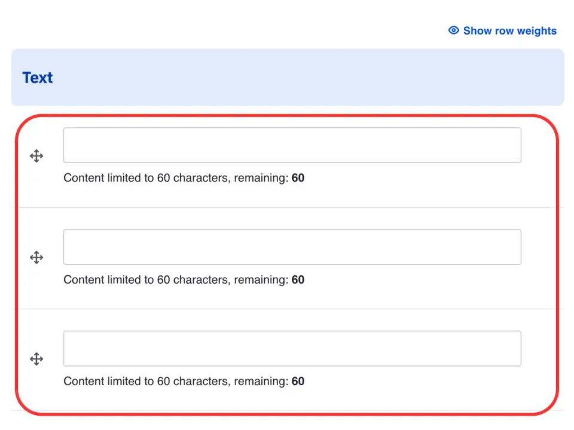Click the Text column header label
Viewport: 574px width, 430px height.
38,78
